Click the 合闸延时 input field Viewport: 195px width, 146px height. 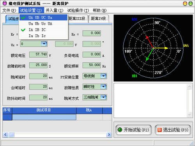(x=38, y=87)
